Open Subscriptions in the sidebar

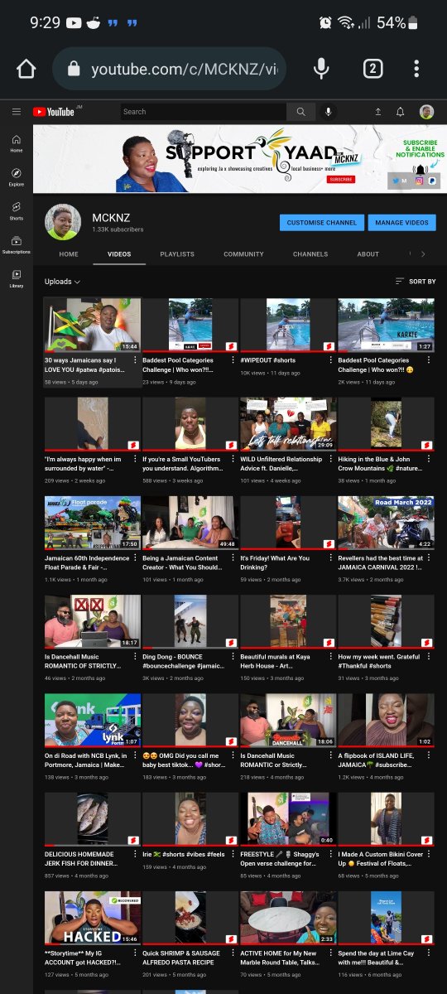click(x=17, y=245)
